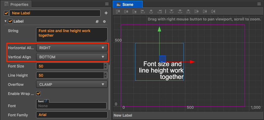Screen dimensions: 264x120
Task: Increase Font Size with the up stepper
Action: pos(105,64)
